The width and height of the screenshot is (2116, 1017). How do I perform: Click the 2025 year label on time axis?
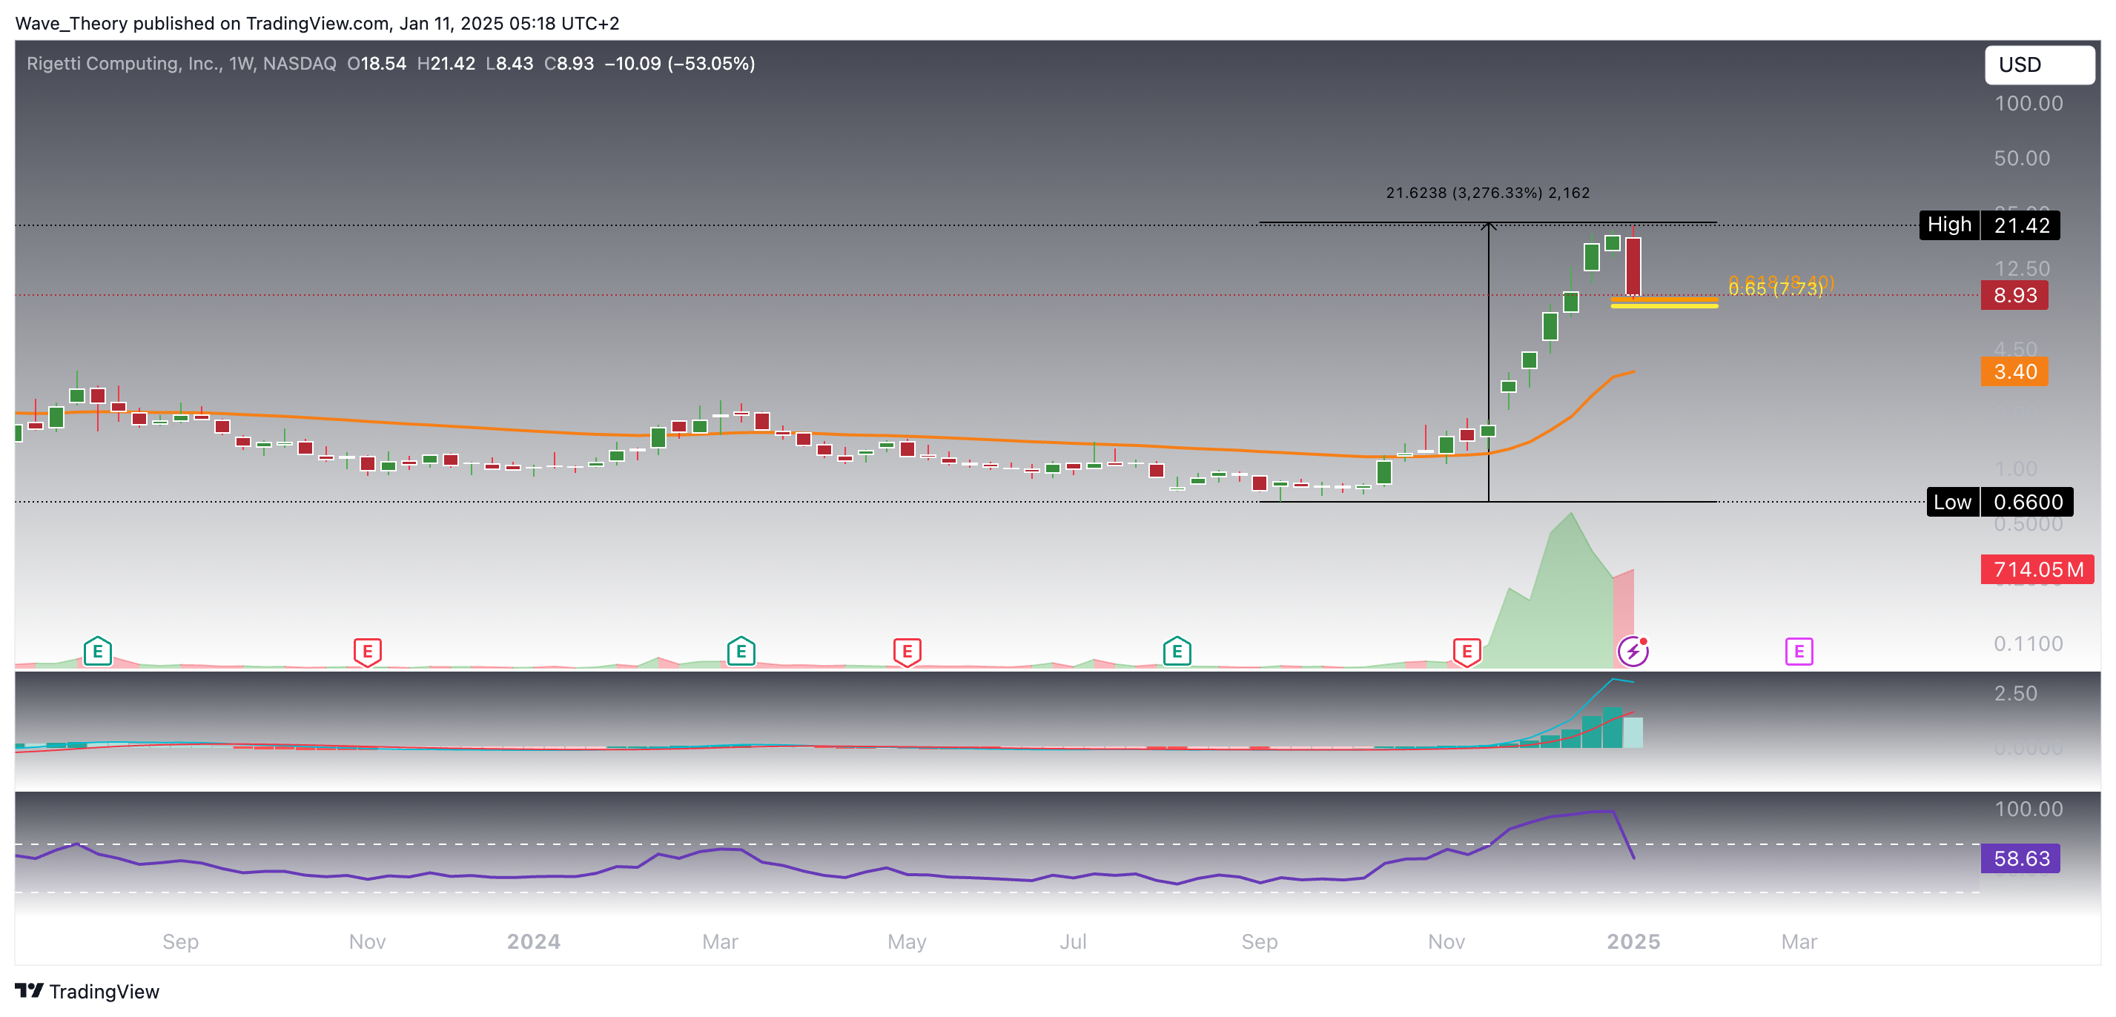[1633, 941]
